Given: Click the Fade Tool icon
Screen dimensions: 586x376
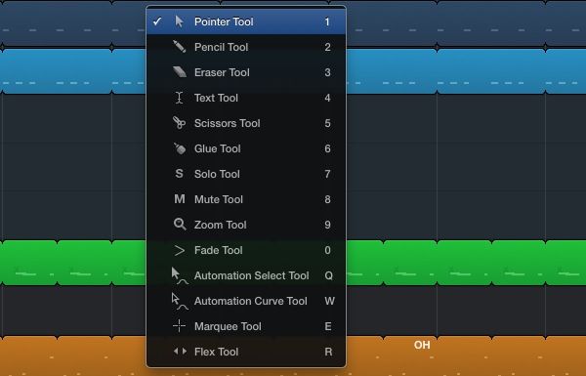Looking at the screenshot, I should (x=180, y=250).
